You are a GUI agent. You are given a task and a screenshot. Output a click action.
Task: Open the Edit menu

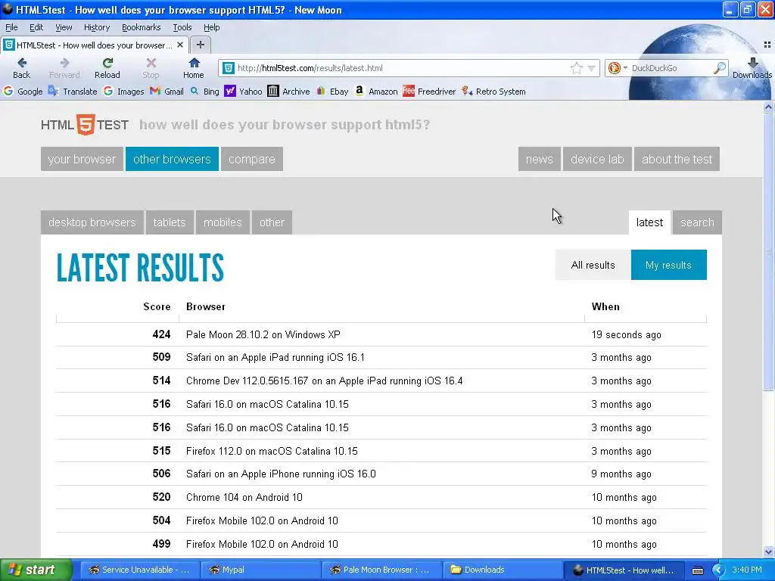pyautogui.click(x=36, y=27)
